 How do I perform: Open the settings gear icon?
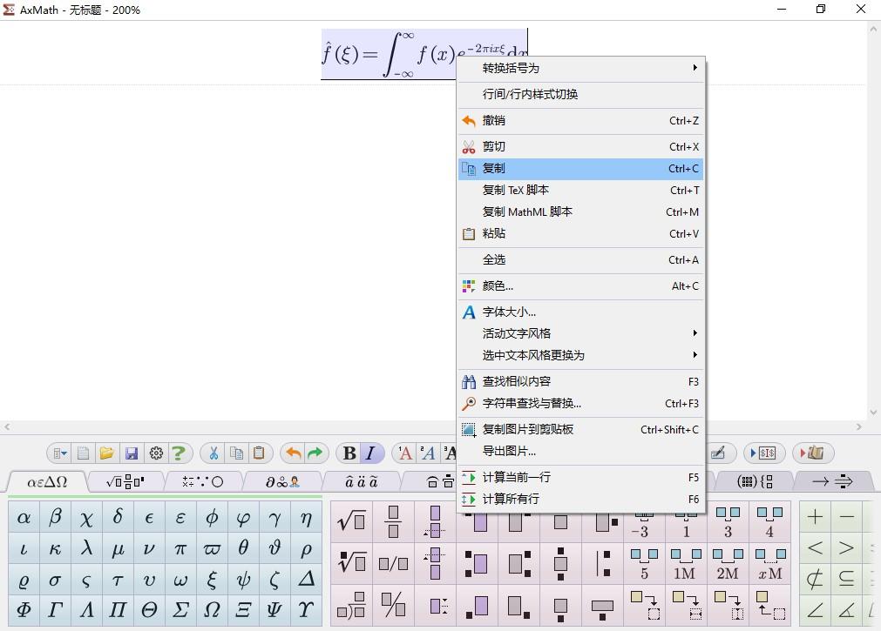point(156,453)
